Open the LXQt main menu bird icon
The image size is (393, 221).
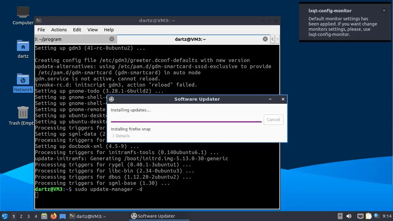[5, 216]
